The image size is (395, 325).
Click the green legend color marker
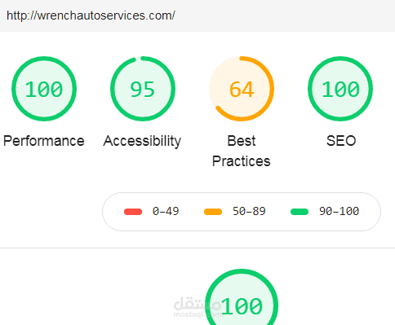tap(300, 212)
